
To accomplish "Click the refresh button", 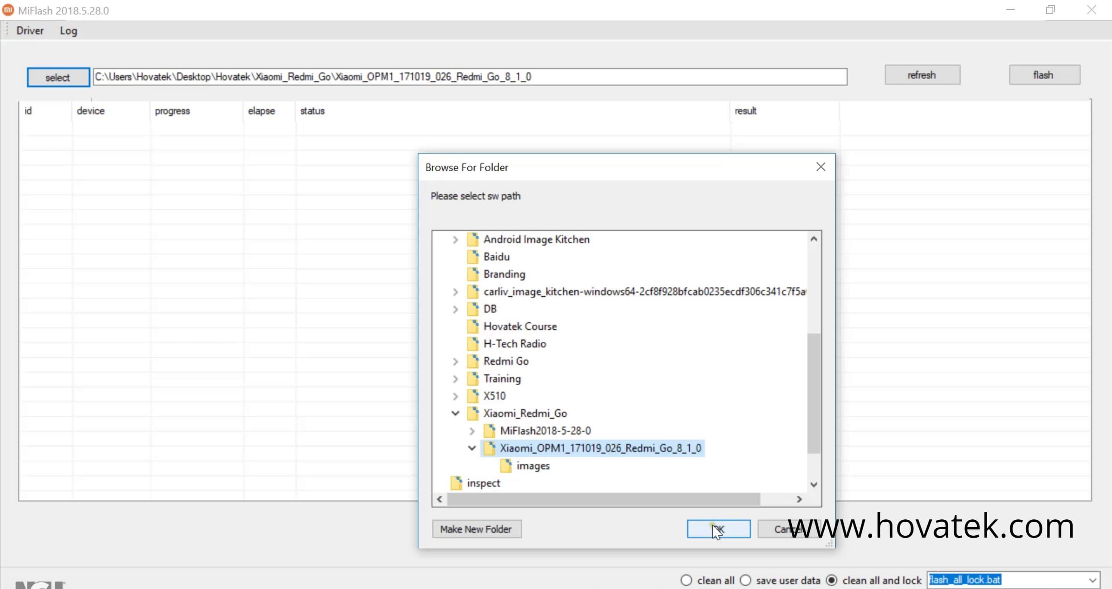I will point(922,75).
